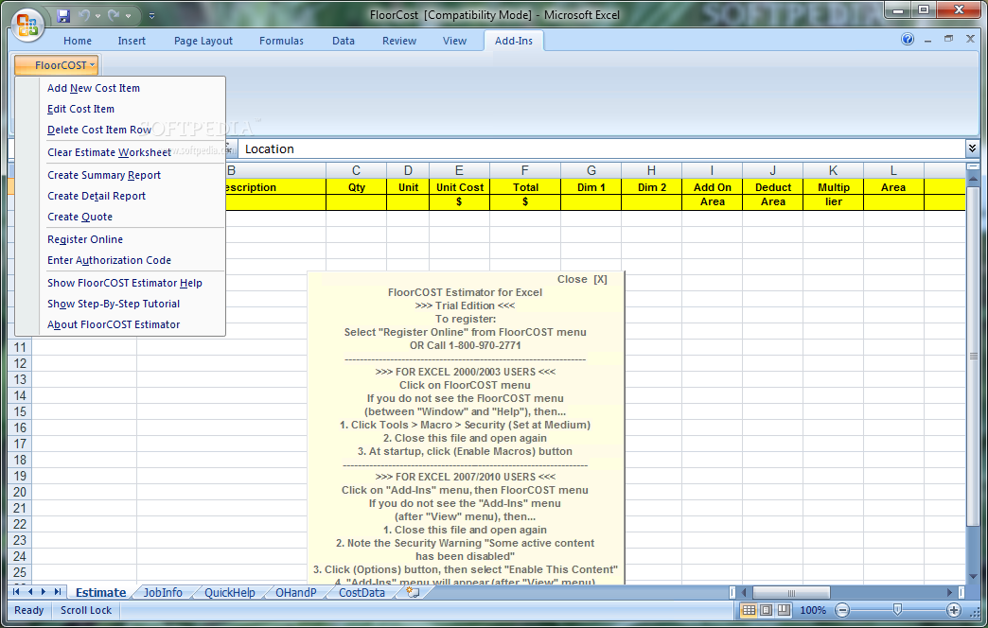Select the Estimate sheet tab
Image resolution: width=988 pixels, height=628 pixels.
[x=101, y=593]
